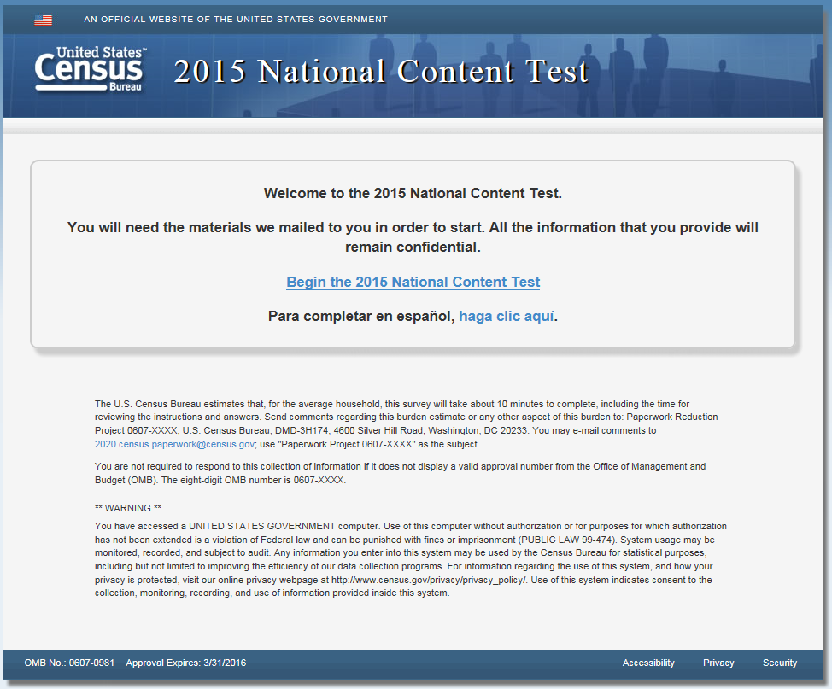Click the "2015 National Content Test" header title
The height and width of the screenshot is (689, 832).
pos(381,72)
